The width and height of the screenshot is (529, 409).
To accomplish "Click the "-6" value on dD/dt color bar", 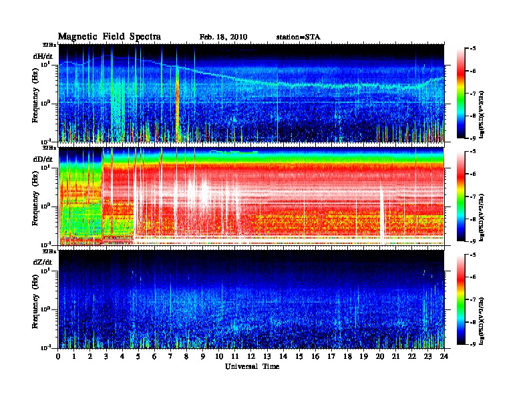I will point(472,174).
